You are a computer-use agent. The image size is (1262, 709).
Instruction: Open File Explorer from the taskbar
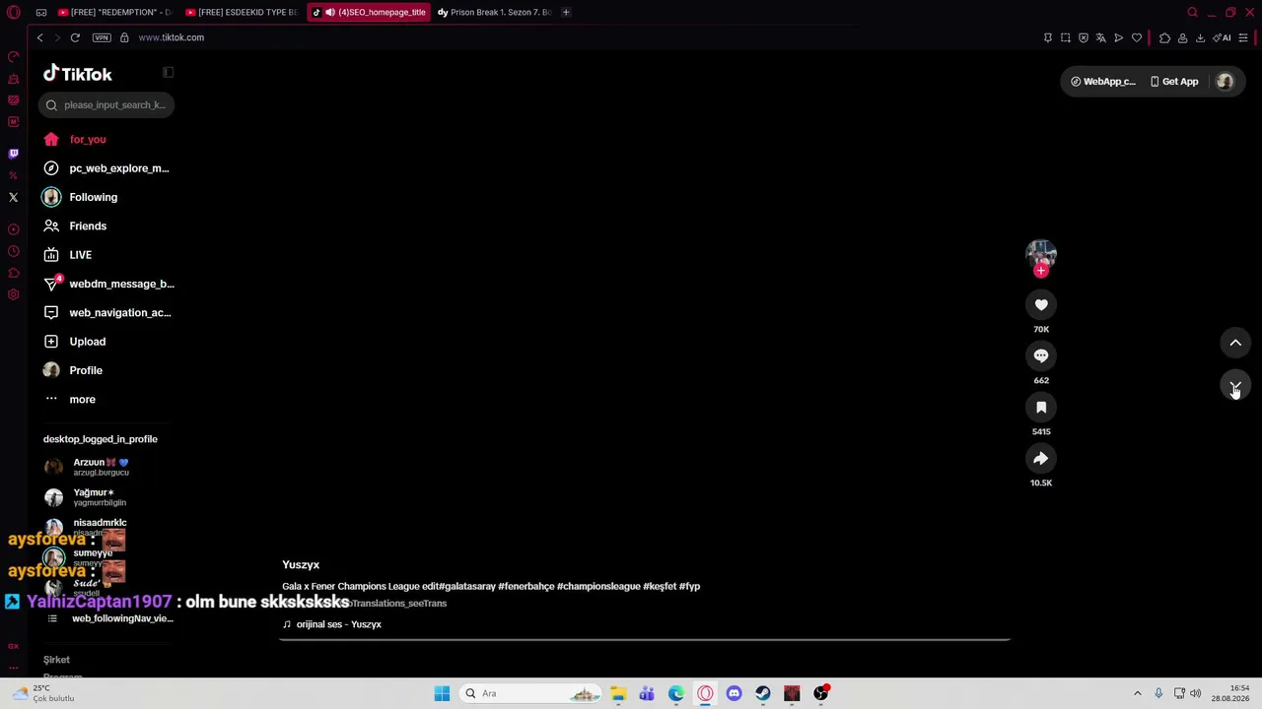pos(618,693)
